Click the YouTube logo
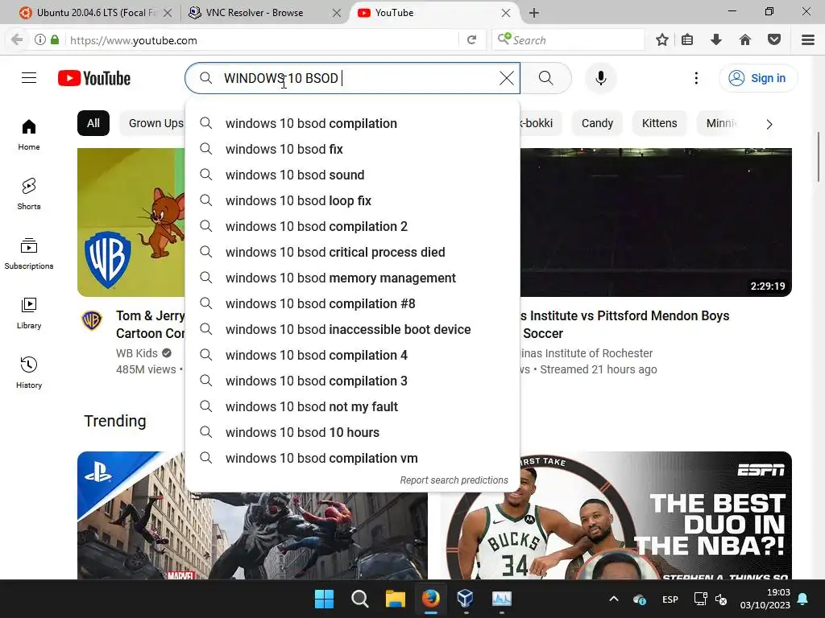The image size is (825, 618). click(x=94, y=78)
